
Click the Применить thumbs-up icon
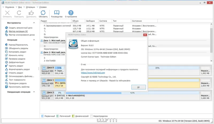tap(31, 13)
